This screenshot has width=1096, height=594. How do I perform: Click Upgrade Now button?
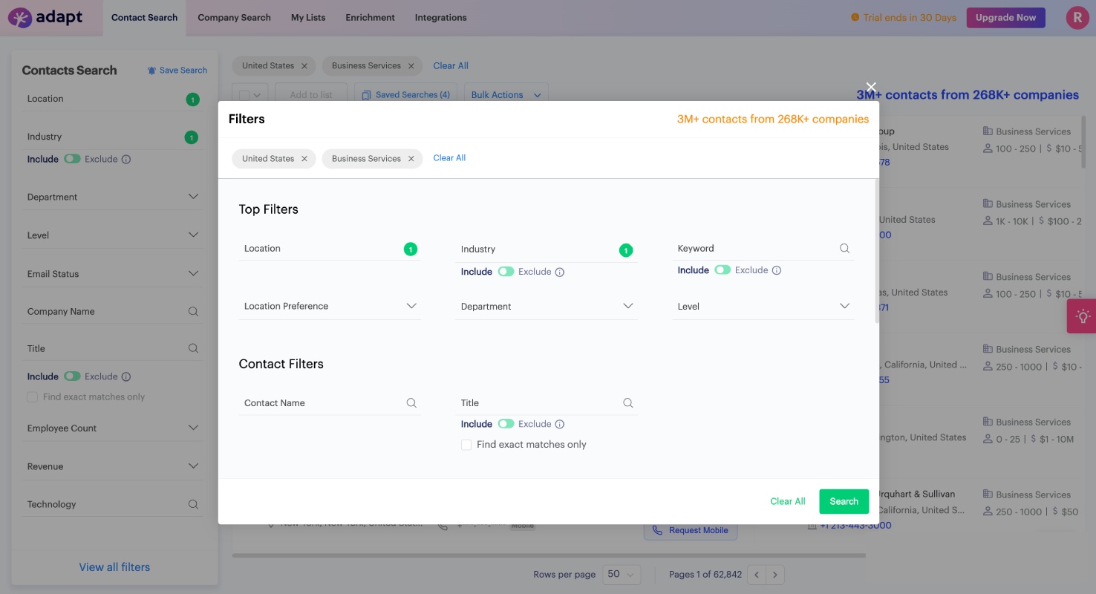[x=1005, y=18]
